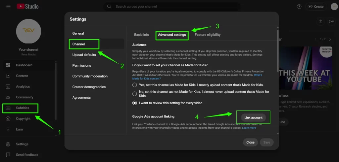Switch to the Advanced settings tab
Image resolution: width=339 pixels, height=162 pixels.
click(x=172, y=35)
